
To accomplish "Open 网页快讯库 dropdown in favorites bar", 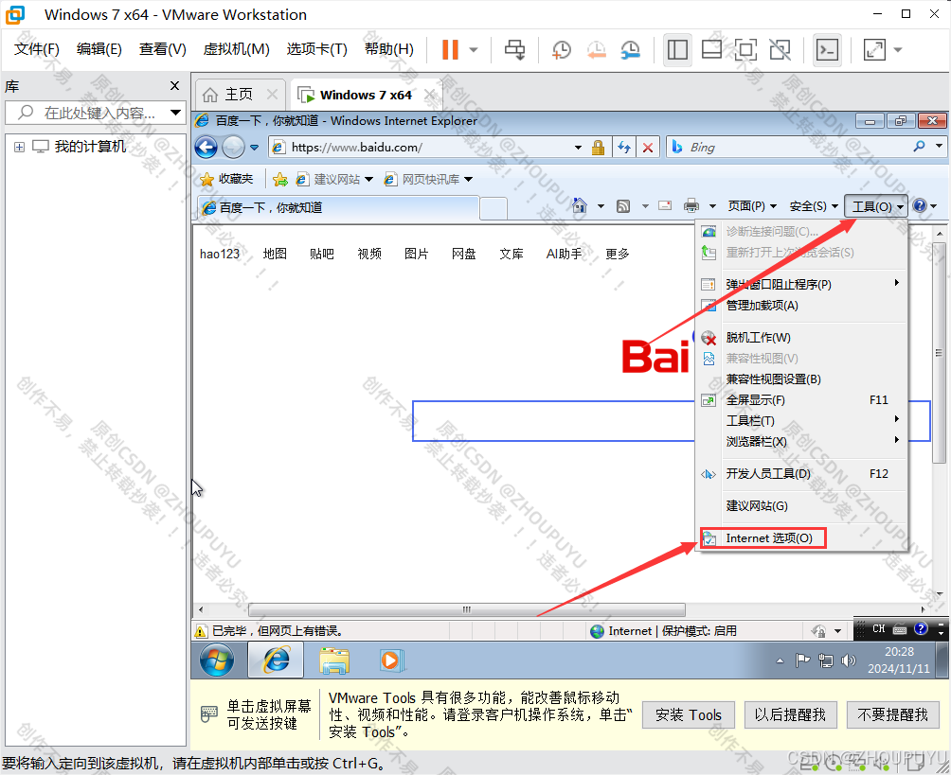I will (468, 180).
